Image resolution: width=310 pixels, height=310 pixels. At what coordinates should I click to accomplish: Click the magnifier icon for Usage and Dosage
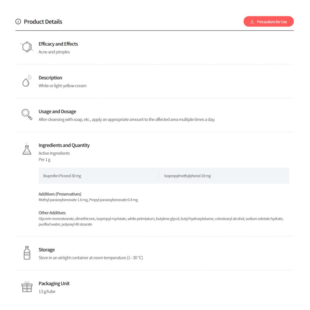[27, 114]
